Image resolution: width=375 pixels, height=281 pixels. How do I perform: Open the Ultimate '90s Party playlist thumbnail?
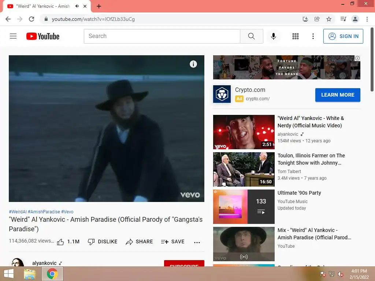coord(244,206)
